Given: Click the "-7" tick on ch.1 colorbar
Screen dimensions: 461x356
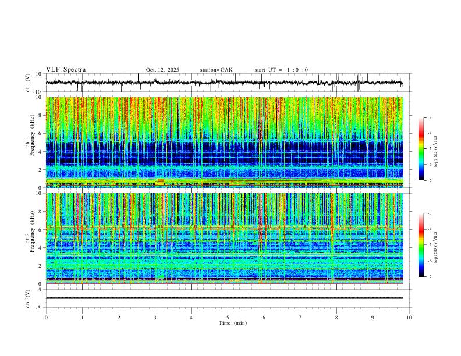Looking at the screenshot, I should [430, 181].
